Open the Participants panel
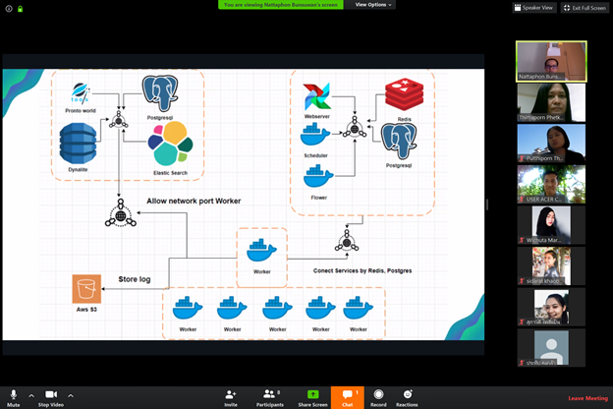613x409 pixels. pyautogui.click(x=268, y=394)
